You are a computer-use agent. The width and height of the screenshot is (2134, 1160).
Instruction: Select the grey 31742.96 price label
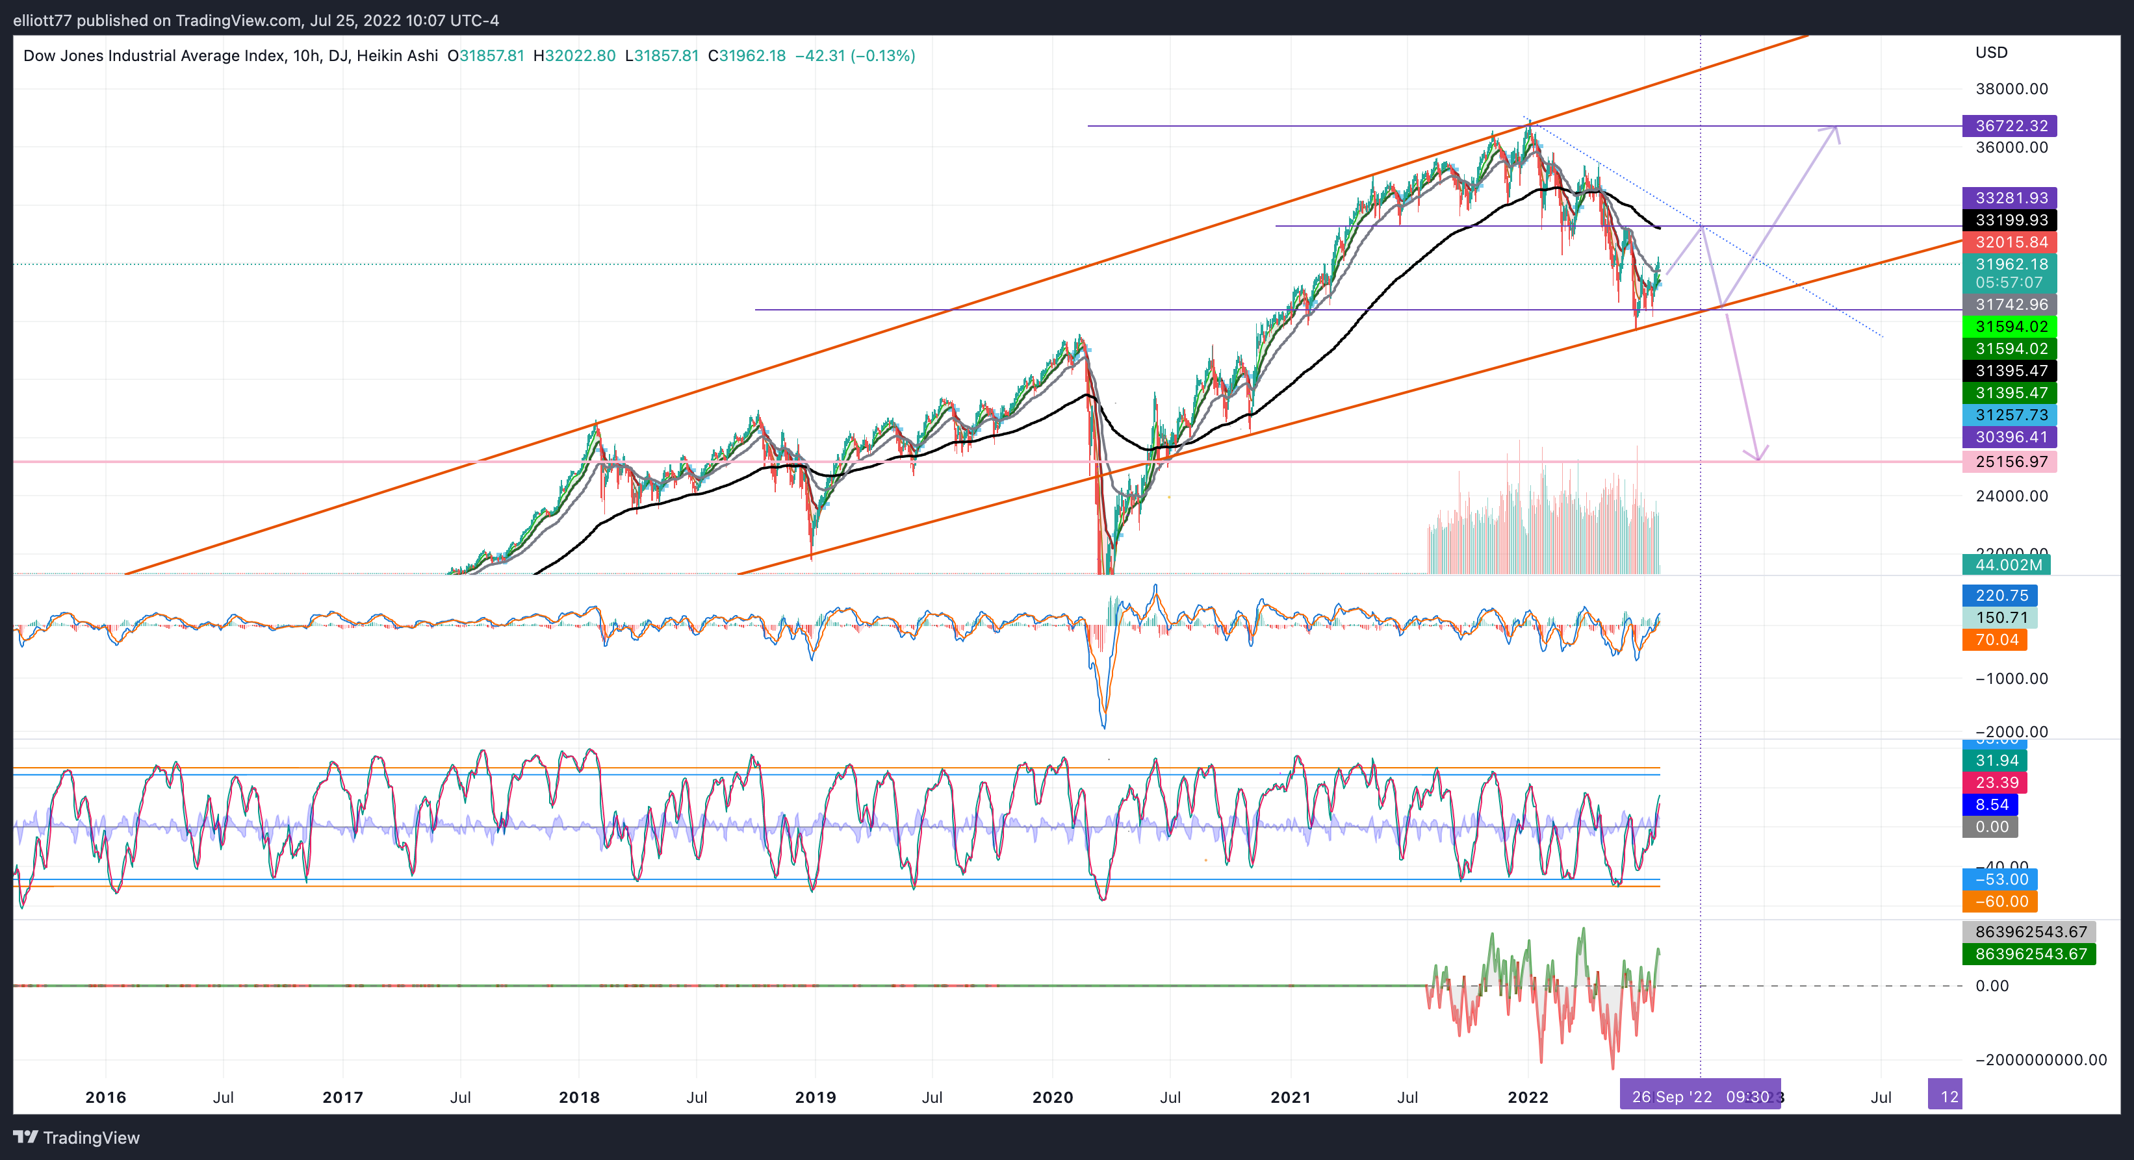point(2010,305)
